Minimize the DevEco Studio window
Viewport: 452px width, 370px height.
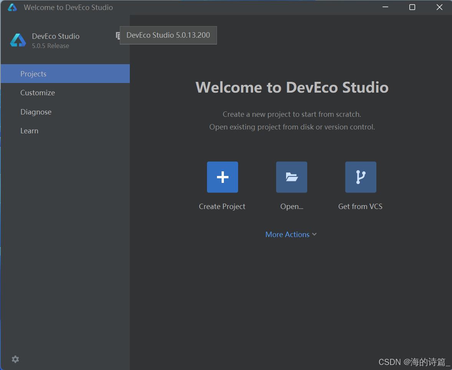[x=386, y=7]
